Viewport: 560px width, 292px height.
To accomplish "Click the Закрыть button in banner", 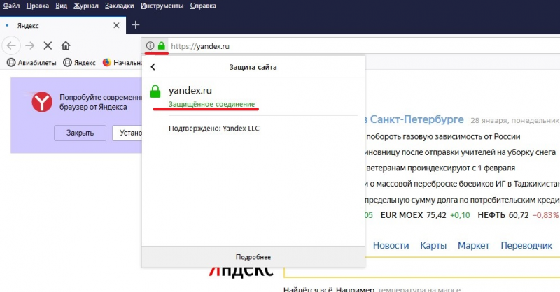I will coord(80,133).
